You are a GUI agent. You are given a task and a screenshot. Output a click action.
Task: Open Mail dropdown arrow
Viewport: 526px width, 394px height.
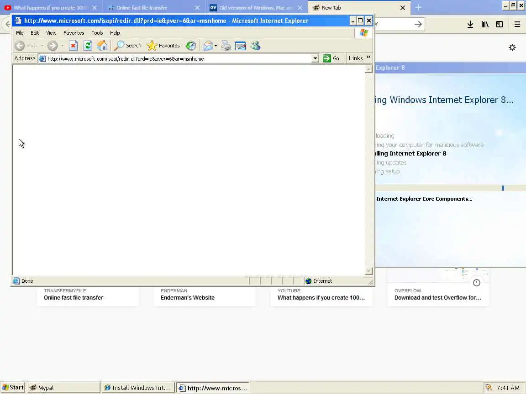[x=216, y=46]
